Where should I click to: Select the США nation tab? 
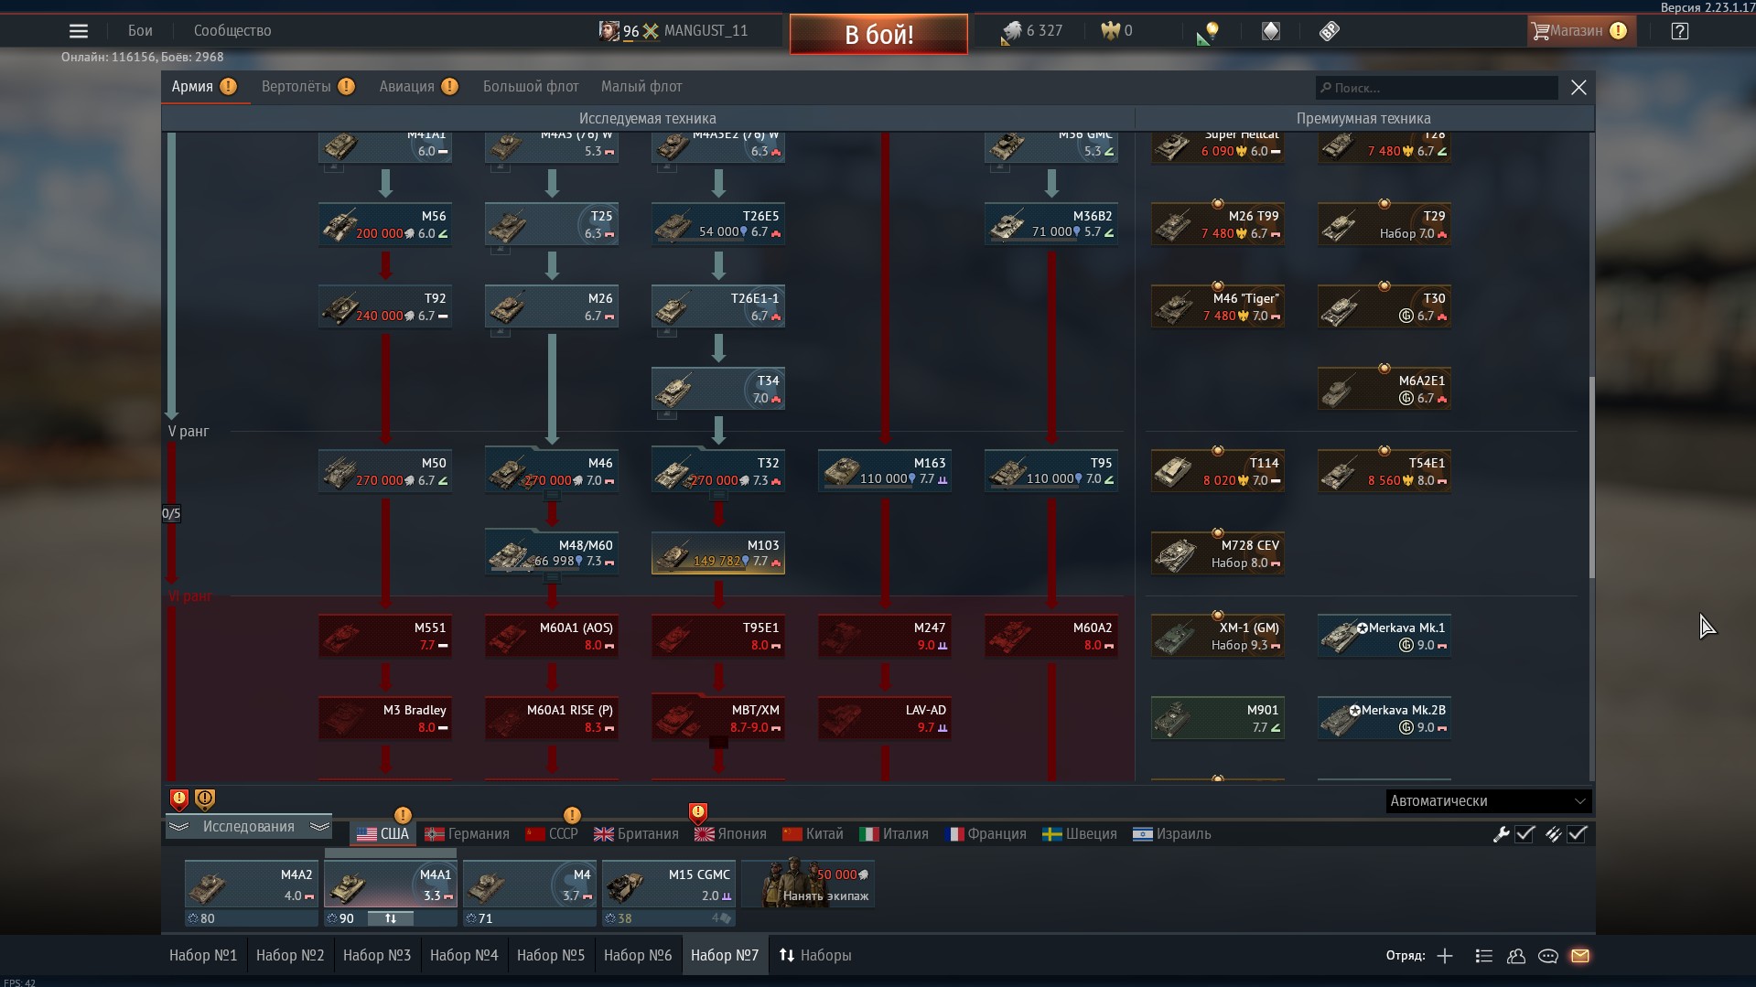(x=382, y=834)
